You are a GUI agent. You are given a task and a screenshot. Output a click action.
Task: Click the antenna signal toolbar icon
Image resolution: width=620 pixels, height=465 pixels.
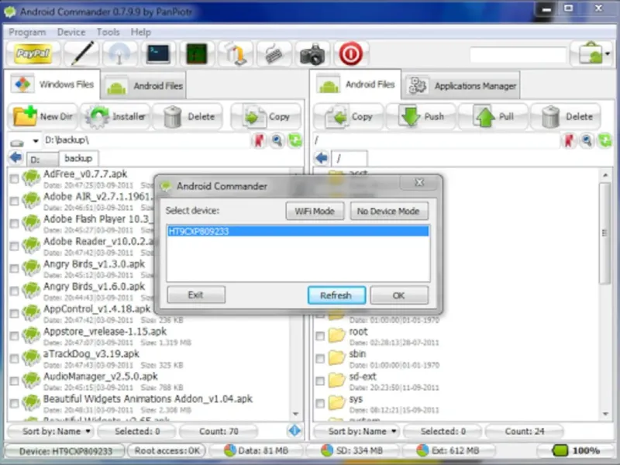point(119,53)
